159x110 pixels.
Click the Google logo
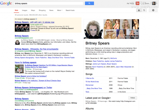coord(6,3)
